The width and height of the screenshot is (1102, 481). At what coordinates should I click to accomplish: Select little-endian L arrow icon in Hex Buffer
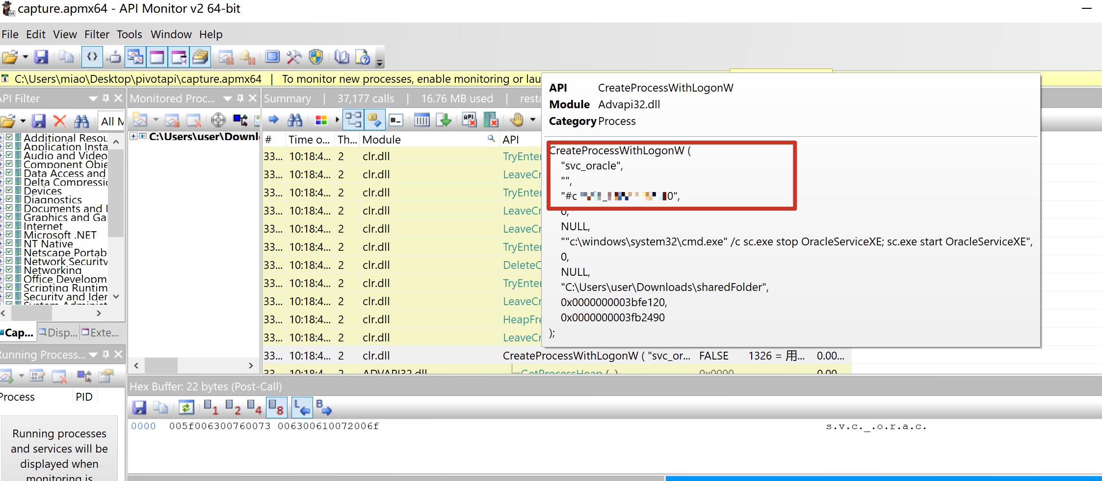[x=302, y=408]
